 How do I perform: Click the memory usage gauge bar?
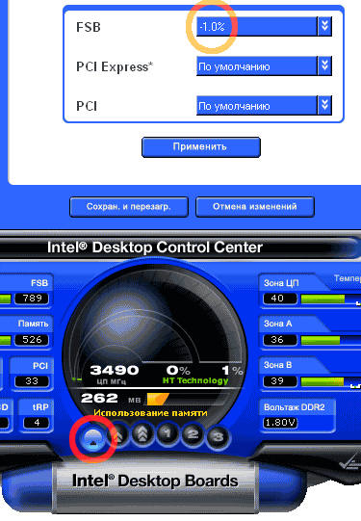[x=188, y=399]
